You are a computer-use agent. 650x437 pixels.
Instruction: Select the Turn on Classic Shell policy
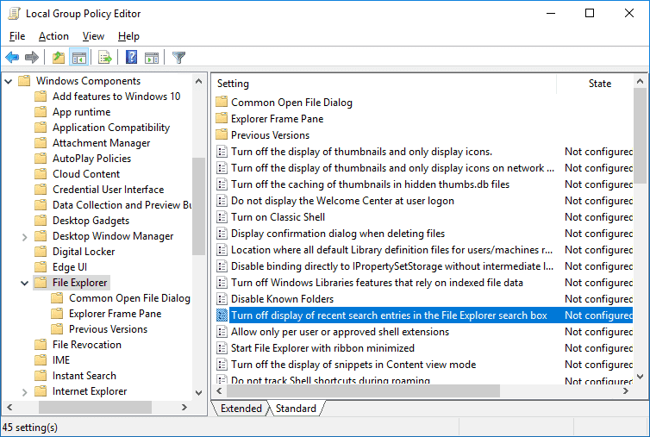[278, 217]
